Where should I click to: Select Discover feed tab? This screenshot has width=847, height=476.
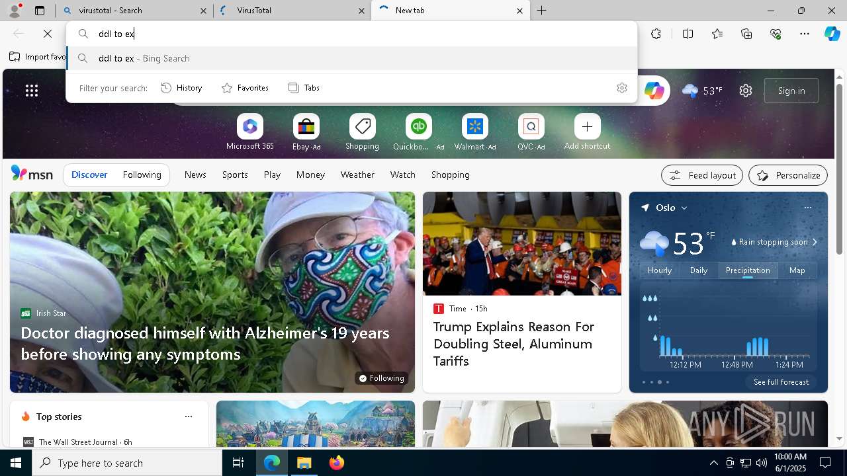pos(89,175)
